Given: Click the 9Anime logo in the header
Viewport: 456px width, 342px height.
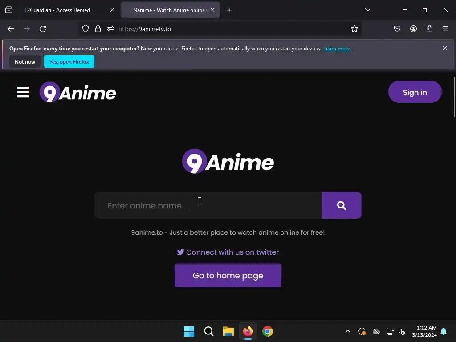Looking at the screenshot, I should point(77,92).
